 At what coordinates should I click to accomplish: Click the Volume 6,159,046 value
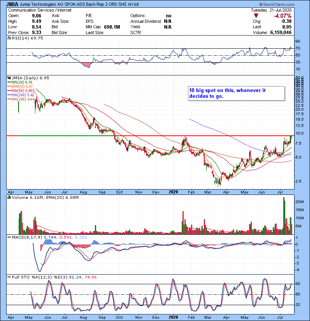pyautogui.click(x=281, y=32)
